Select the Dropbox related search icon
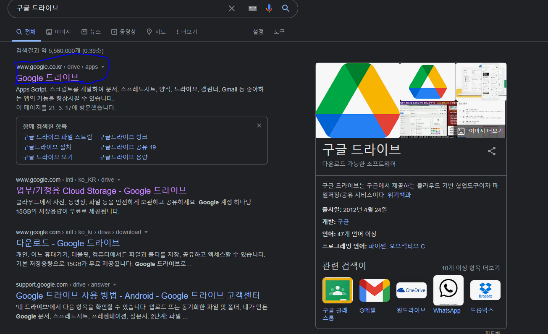Viewport: 548px width, 334px height. [485, 290]
